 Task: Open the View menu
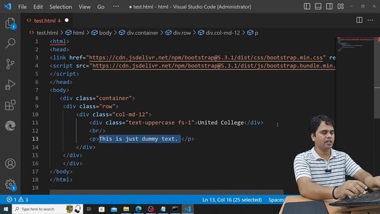coord(84,7)
